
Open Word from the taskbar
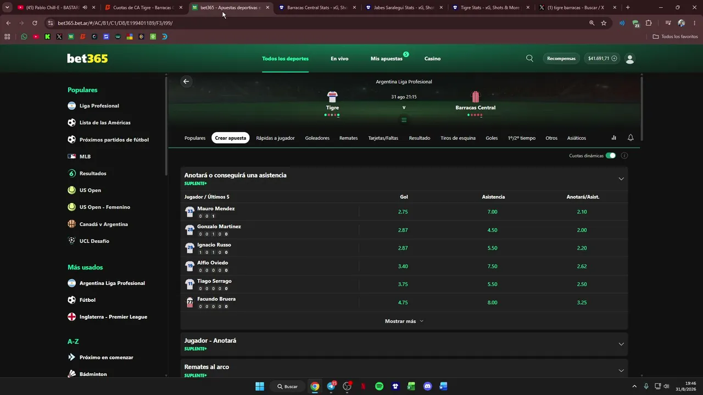click(444, 386)
